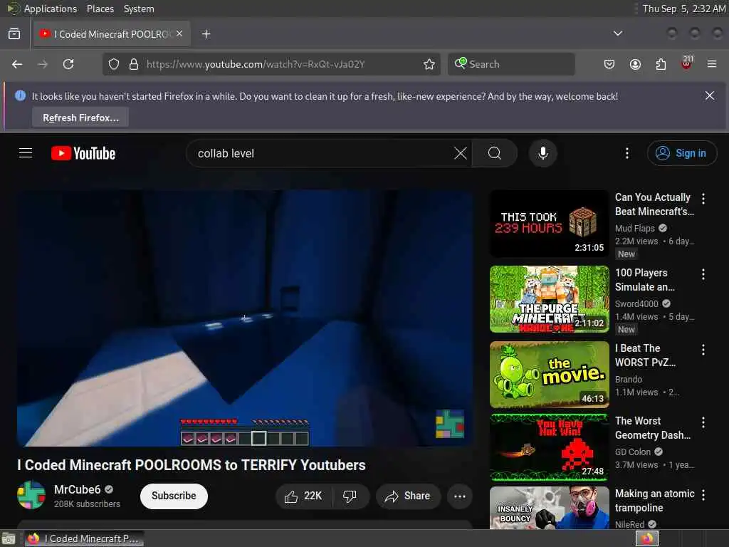Image resolution: width=729 pixels, height=547 pixels.
Task: Open the Firefox View icon
Action: (x=14, y=34)
